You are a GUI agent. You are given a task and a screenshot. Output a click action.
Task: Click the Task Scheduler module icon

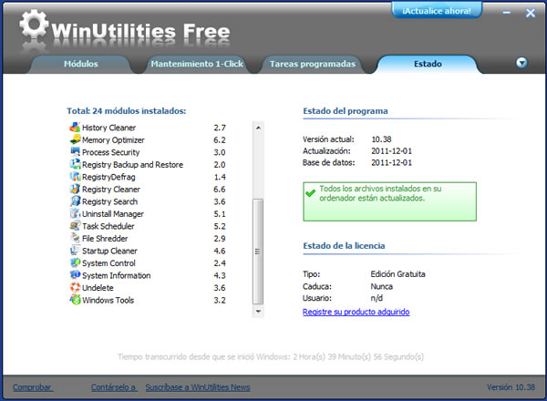(75, 226)
